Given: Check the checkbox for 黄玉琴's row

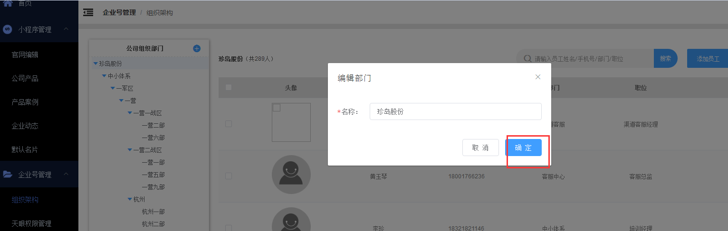Looking at the screenshot, I should 229,176.
